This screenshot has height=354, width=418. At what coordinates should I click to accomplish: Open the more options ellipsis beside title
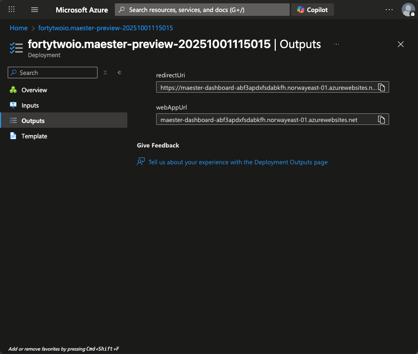point(336,44)
